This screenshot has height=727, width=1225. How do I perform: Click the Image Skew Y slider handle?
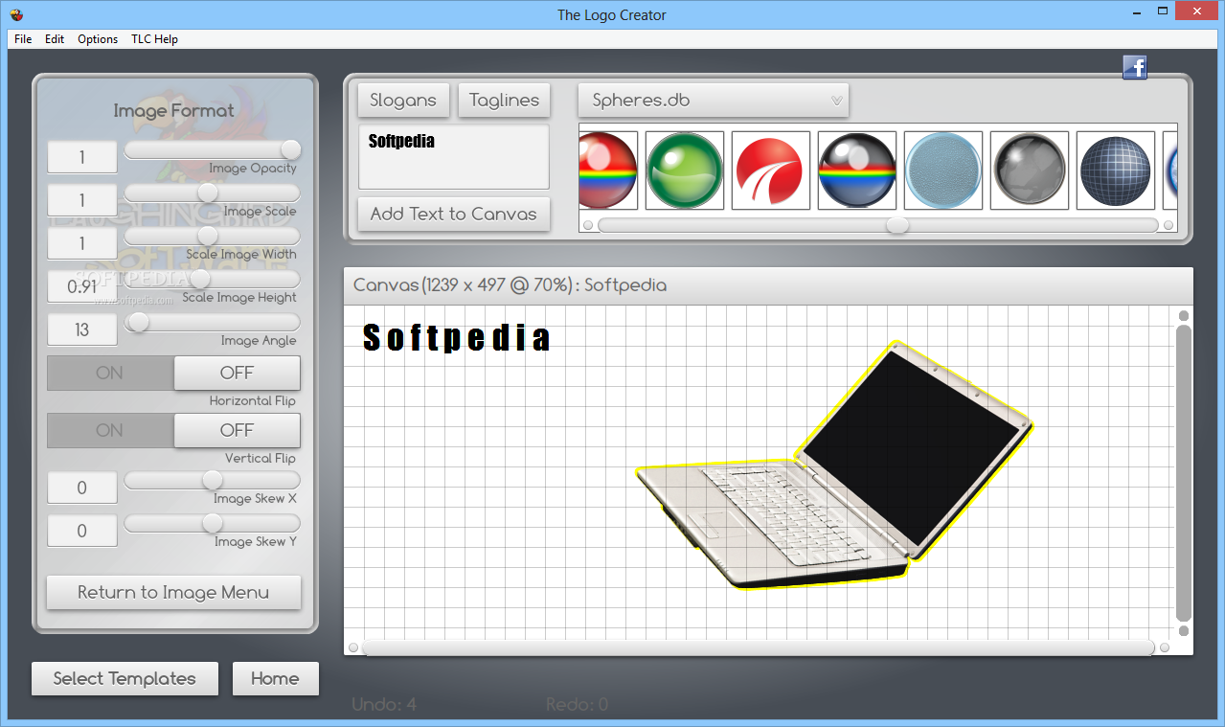212,523
